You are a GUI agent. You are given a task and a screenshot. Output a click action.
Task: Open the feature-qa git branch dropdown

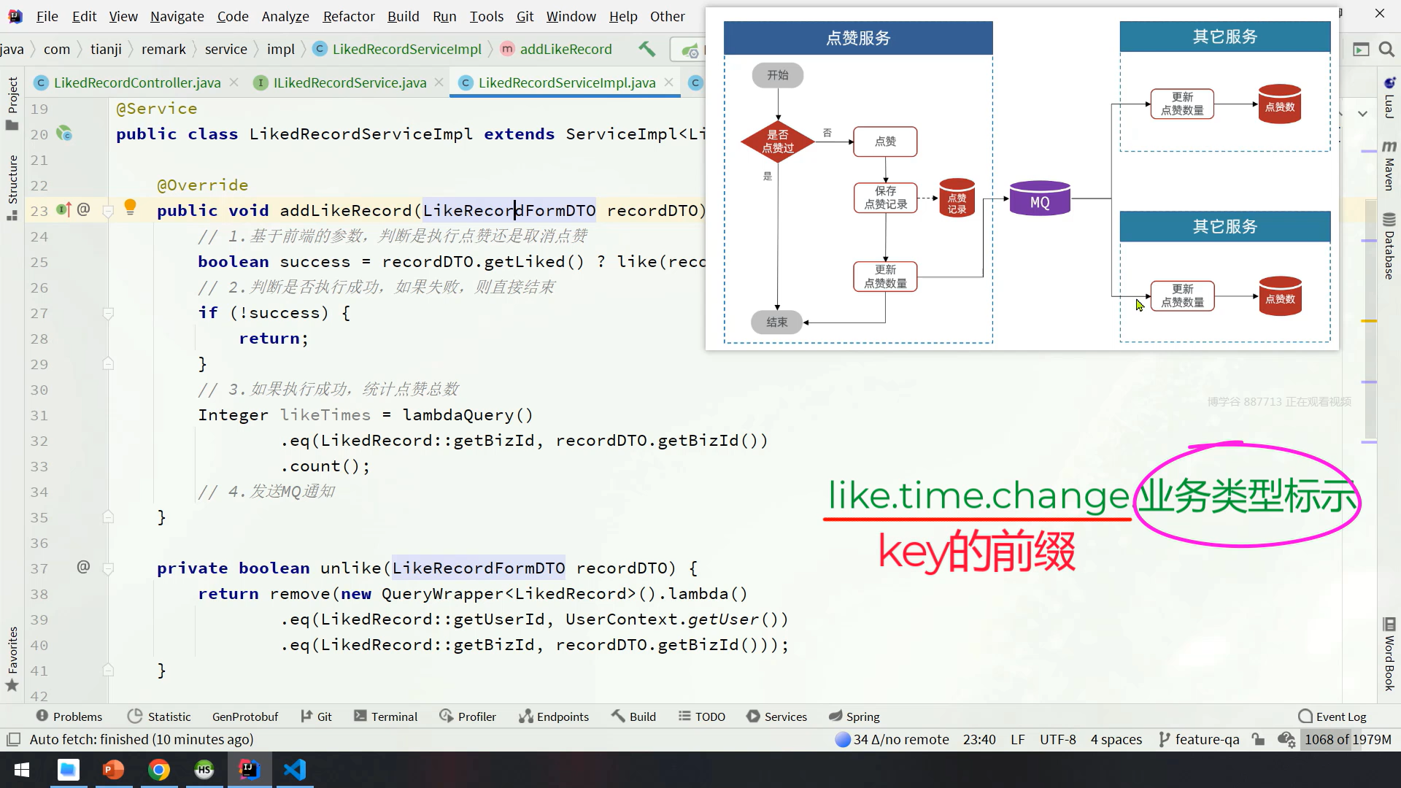(1199, 739)
